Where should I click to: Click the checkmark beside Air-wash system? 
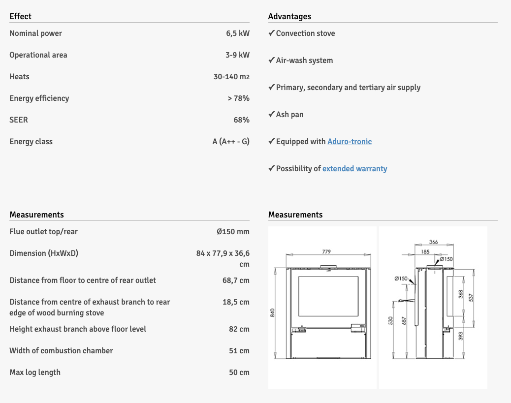(x=271, y=61)
